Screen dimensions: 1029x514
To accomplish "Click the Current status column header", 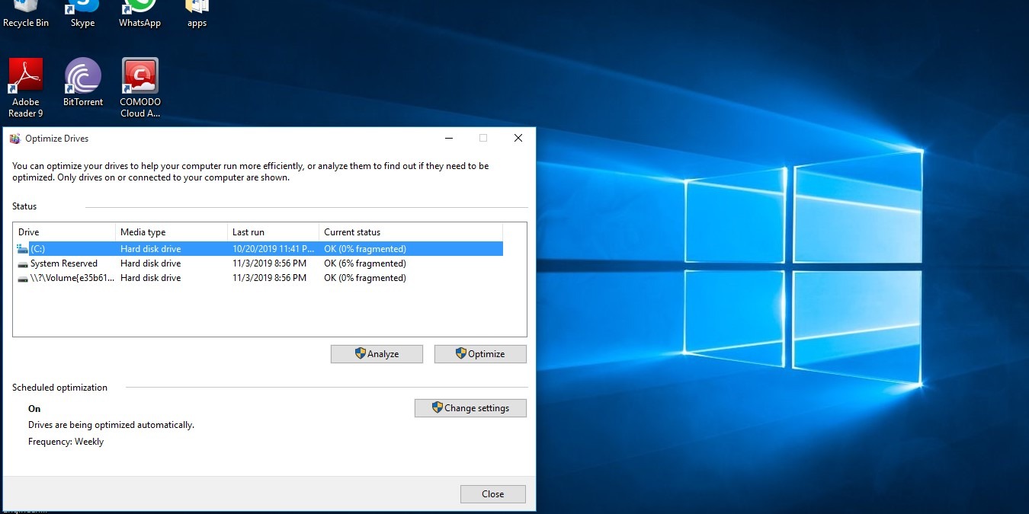I will click(x=351, y=231).
